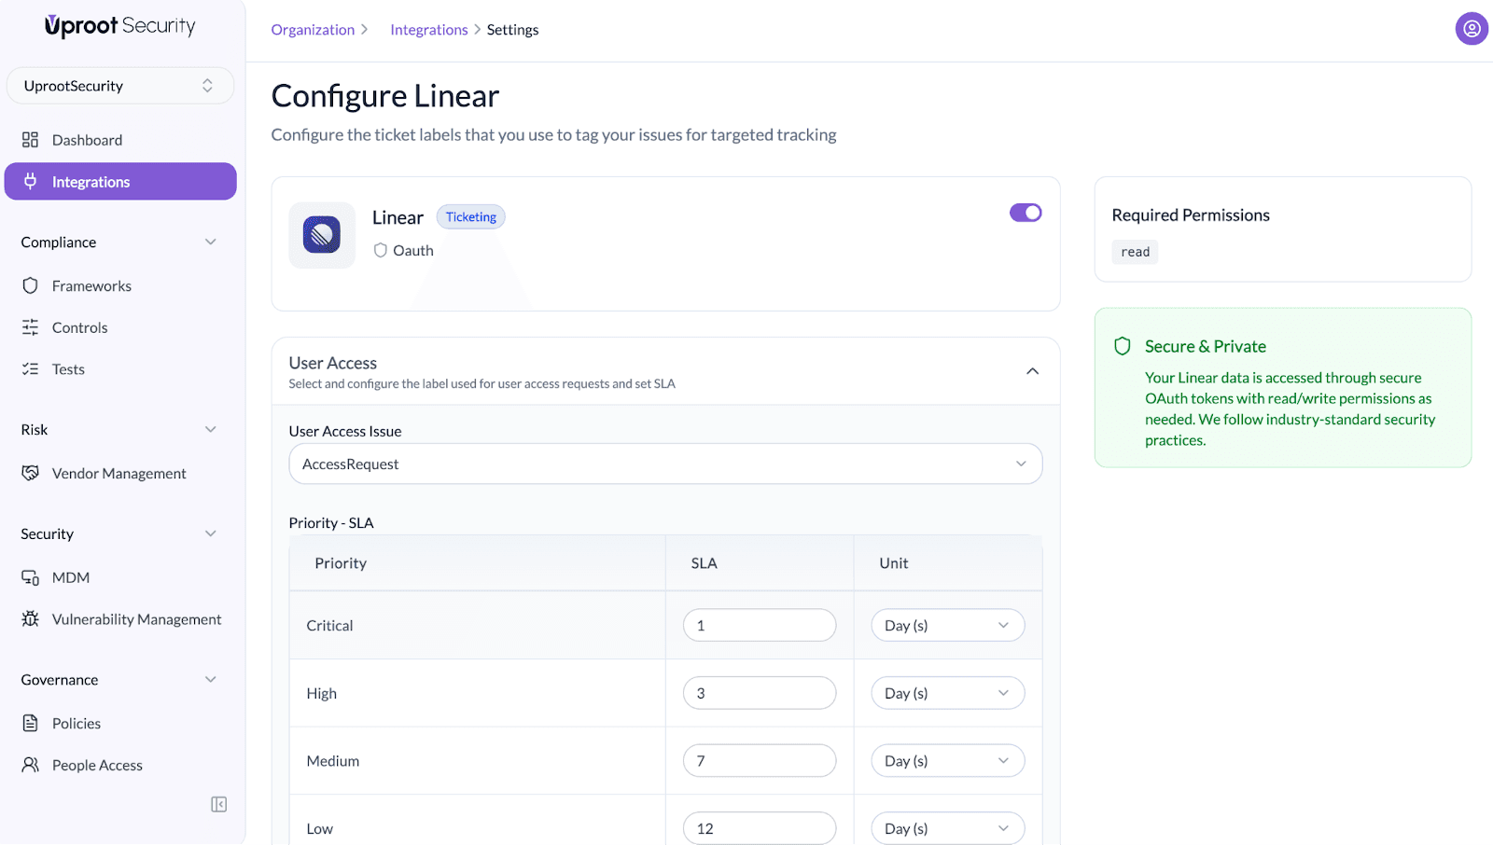This screenshot has height=845, width=1493.
Task: Click the Vulnerability Management bug icon
Action: [x=31, y=619]
